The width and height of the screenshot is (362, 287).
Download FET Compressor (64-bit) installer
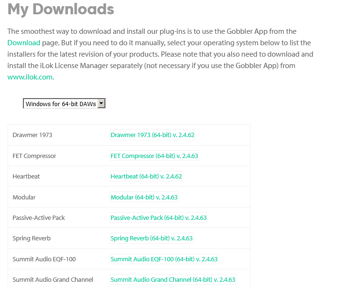[154, 156]
